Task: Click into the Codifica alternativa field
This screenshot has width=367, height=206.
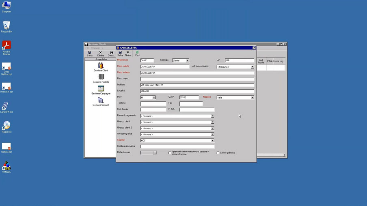Action: (177, 147)
